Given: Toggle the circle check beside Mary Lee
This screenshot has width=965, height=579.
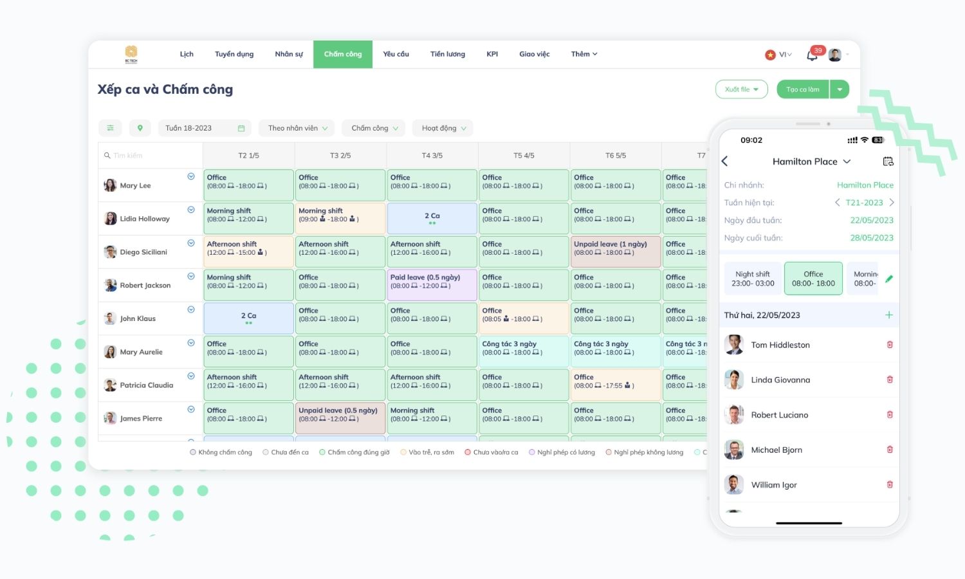Looking at the screenshot, I should tap(191, 176).
